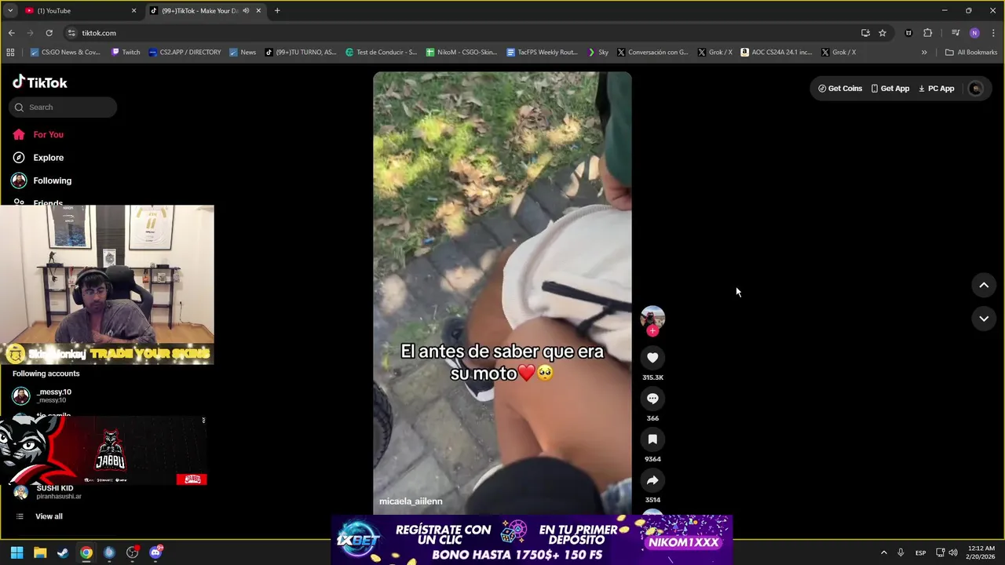Bookmark the video to favorites
Screen dimensions: 1005x565
click(x=652, y=439)
